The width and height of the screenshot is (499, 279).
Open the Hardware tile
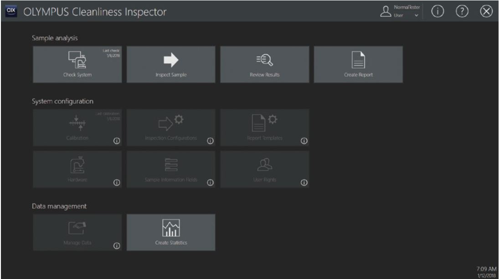tap(77, 169)
